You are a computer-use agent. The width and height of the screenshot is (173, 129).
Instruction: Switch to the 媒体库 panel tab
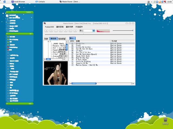coord(54,39)
